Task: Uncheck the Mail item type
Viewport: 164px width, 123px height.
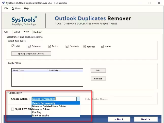Action: tap(13, 46)
